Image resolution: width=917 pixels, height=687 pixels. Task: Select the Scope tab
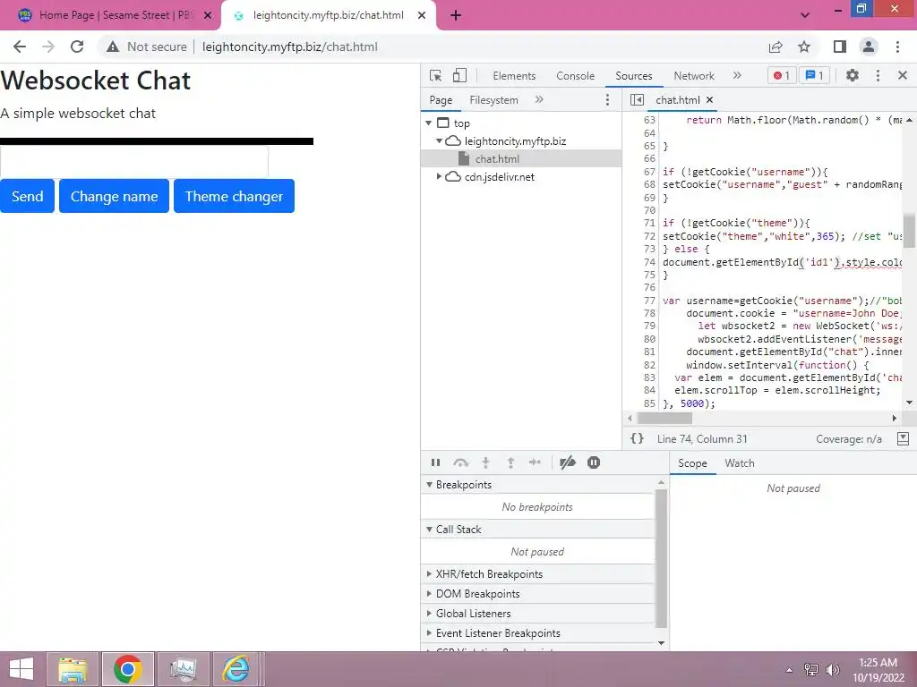692,463
